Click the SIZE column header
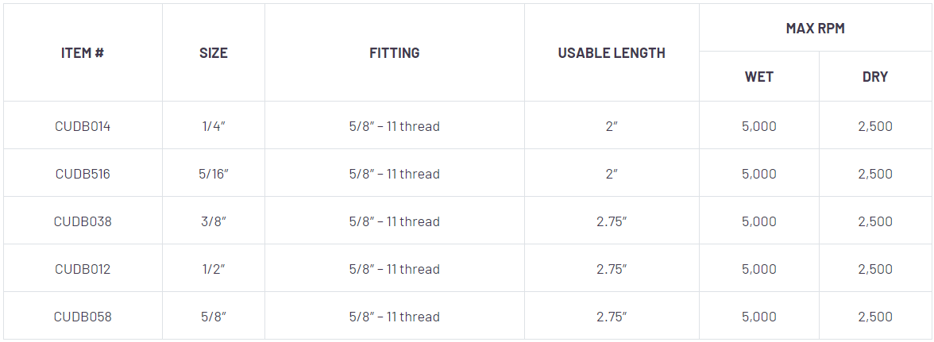This screenshot has width=934, height=342. [213, 53]
